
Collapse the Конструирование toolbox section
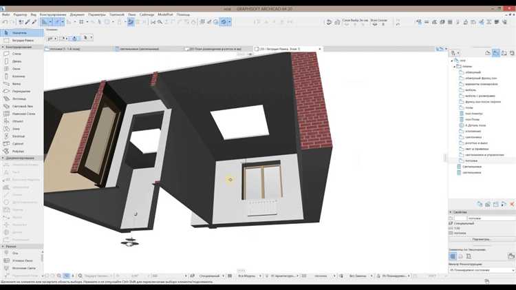pos(3,47)
